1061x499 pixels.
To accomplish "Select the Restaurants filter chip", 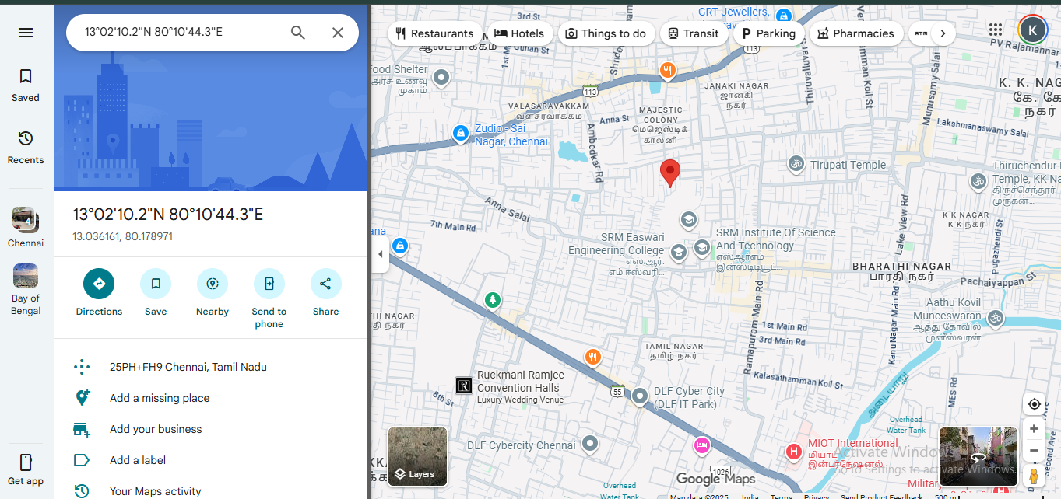I will tap(434, 33).
